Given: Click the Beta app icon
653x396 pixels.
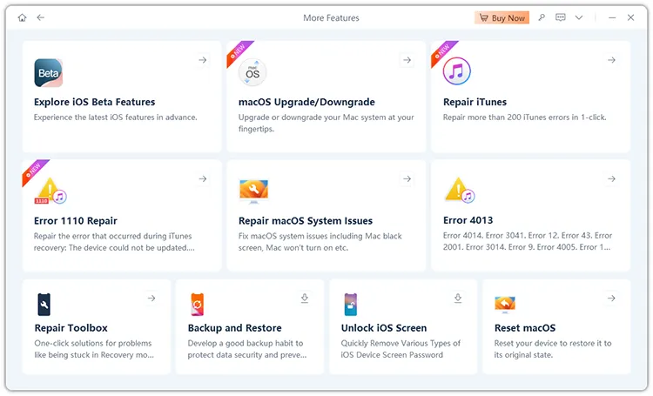Looking at the screenshot, I should (48, 73).
